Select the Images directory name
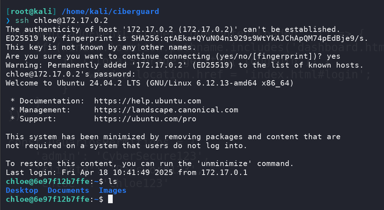The image size is (384, 210). coord(113,190)
